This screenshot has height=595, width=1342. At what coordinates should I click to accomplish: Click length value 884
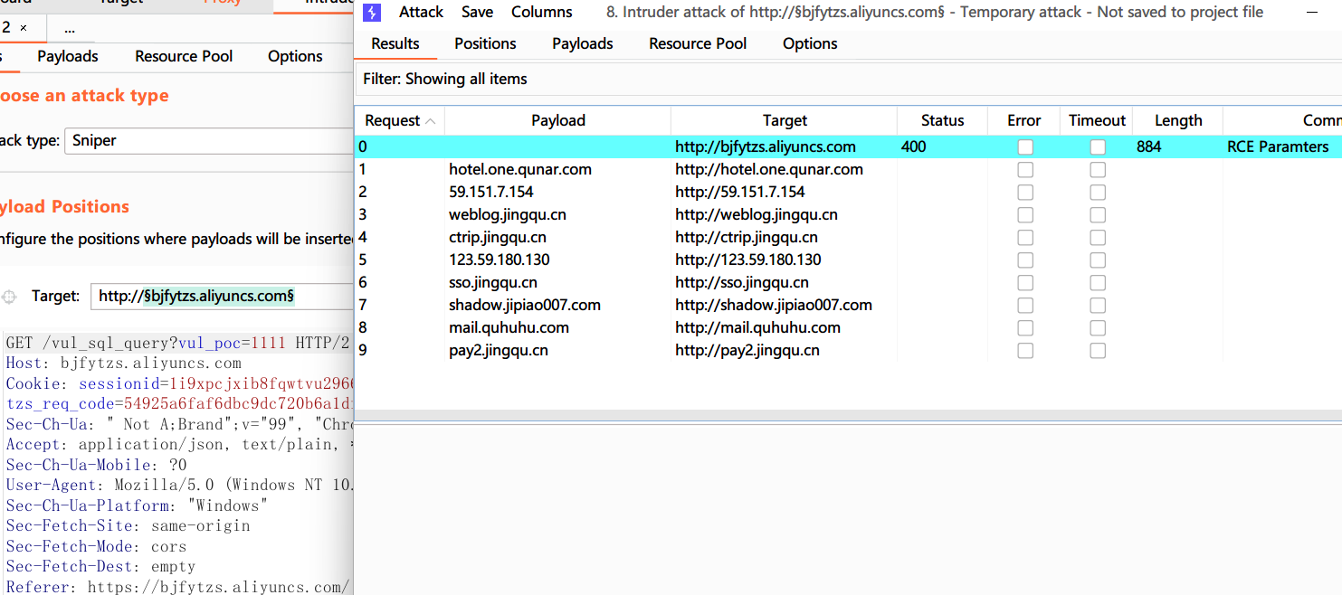(x=1149, y=146)
